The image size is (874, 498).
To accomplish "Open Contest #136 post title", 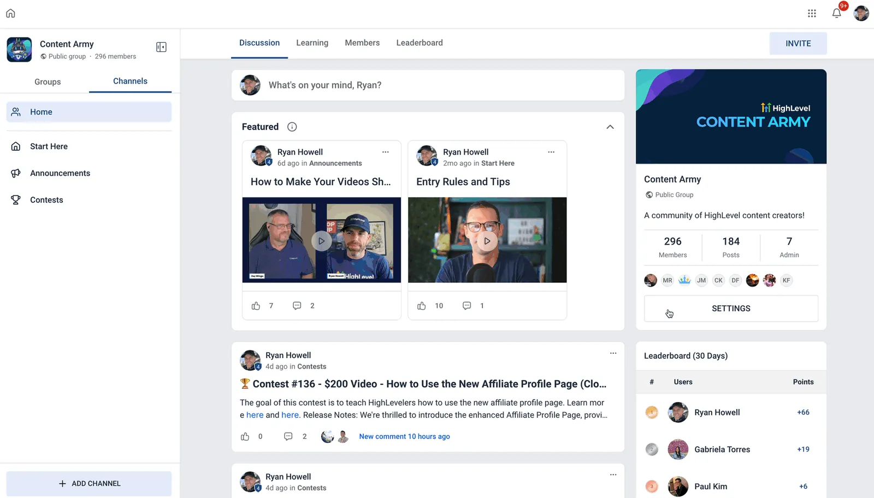I will (423, 384).
